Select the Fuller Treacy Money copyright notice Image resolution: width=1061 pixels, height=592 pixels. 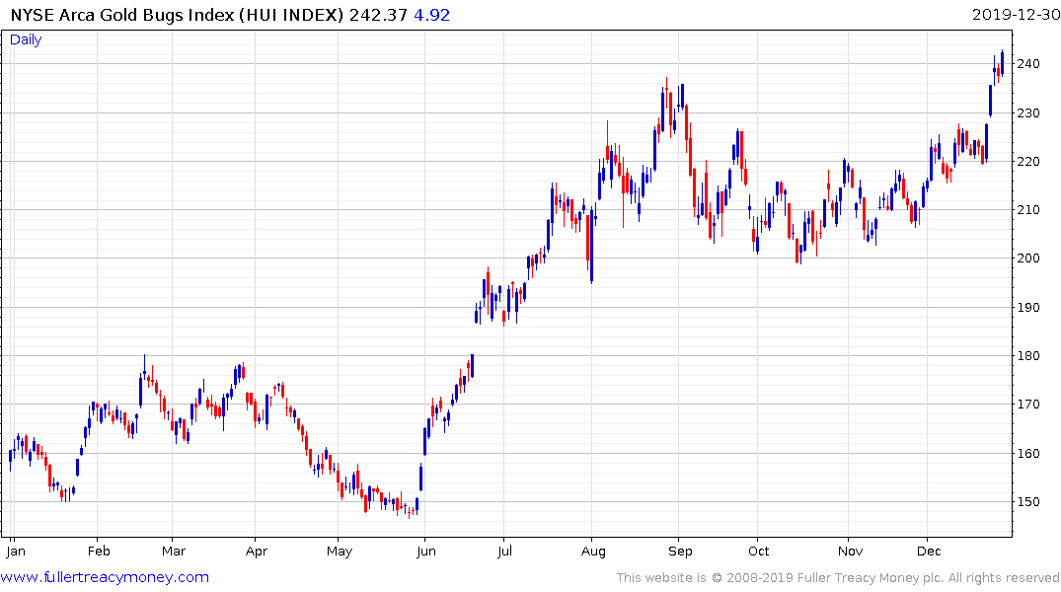[x=838, y=578]
